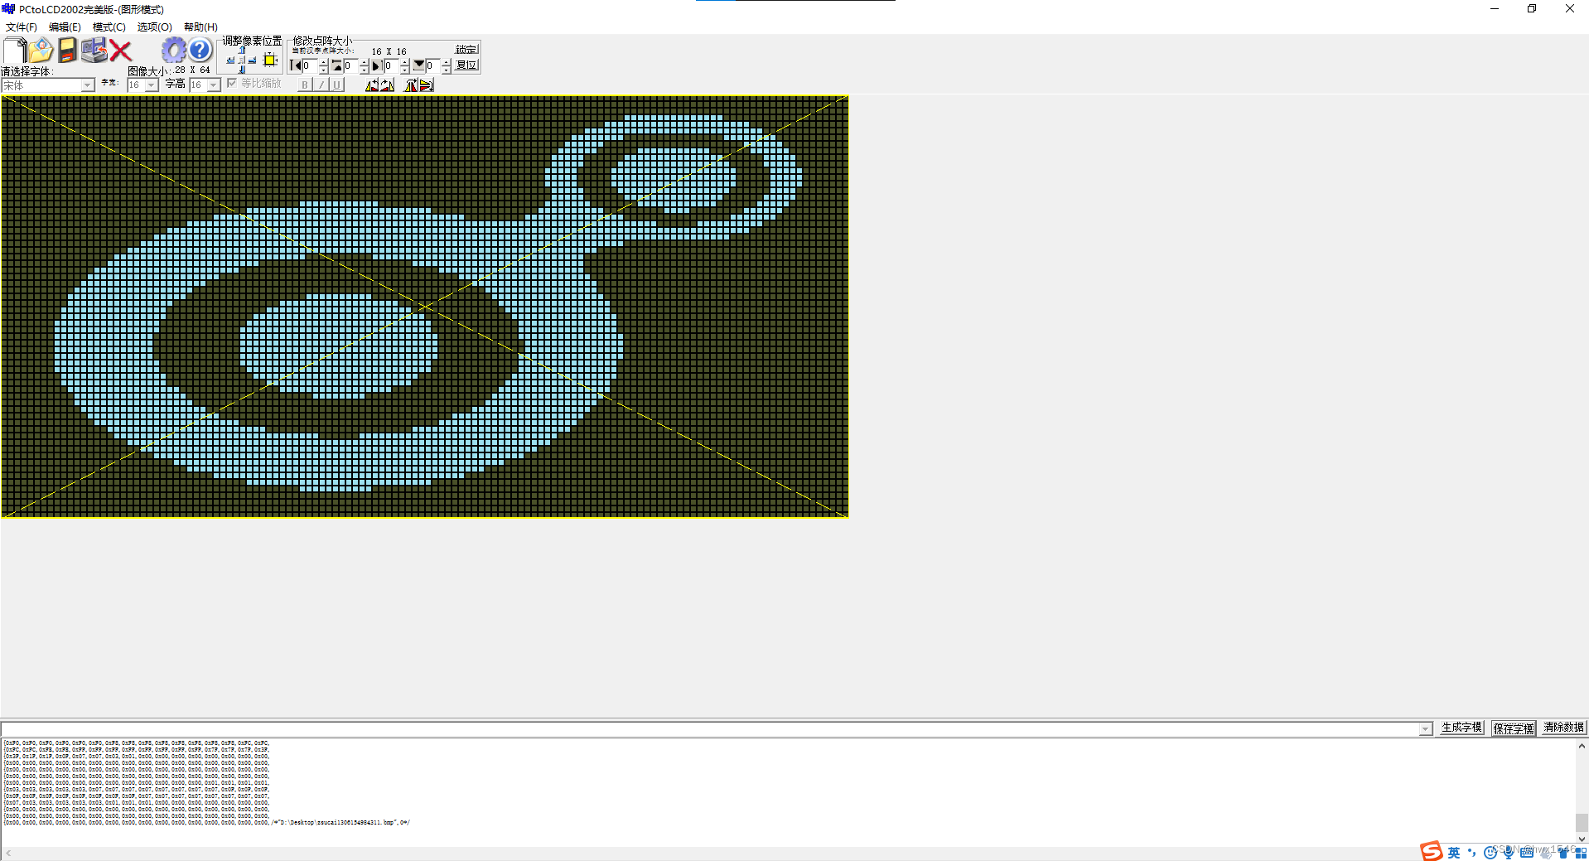Click the Sogou input method S icon
1589x861 pixels.
(x=1431, y=851)
